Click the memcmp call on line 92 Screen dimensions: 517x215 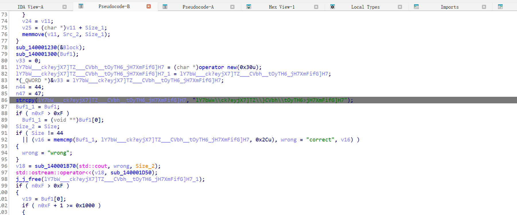tap(63, 140)
